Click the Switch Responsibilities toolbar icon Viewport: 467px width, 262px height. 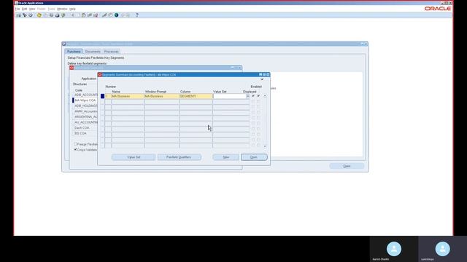click(x=51, y=15)
